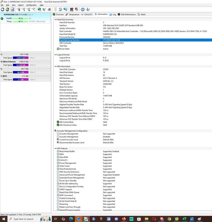The width and height of the screenshot is (212, 222).
Task: Click the computer report toolbar icon
Action: tap(49, 10)
